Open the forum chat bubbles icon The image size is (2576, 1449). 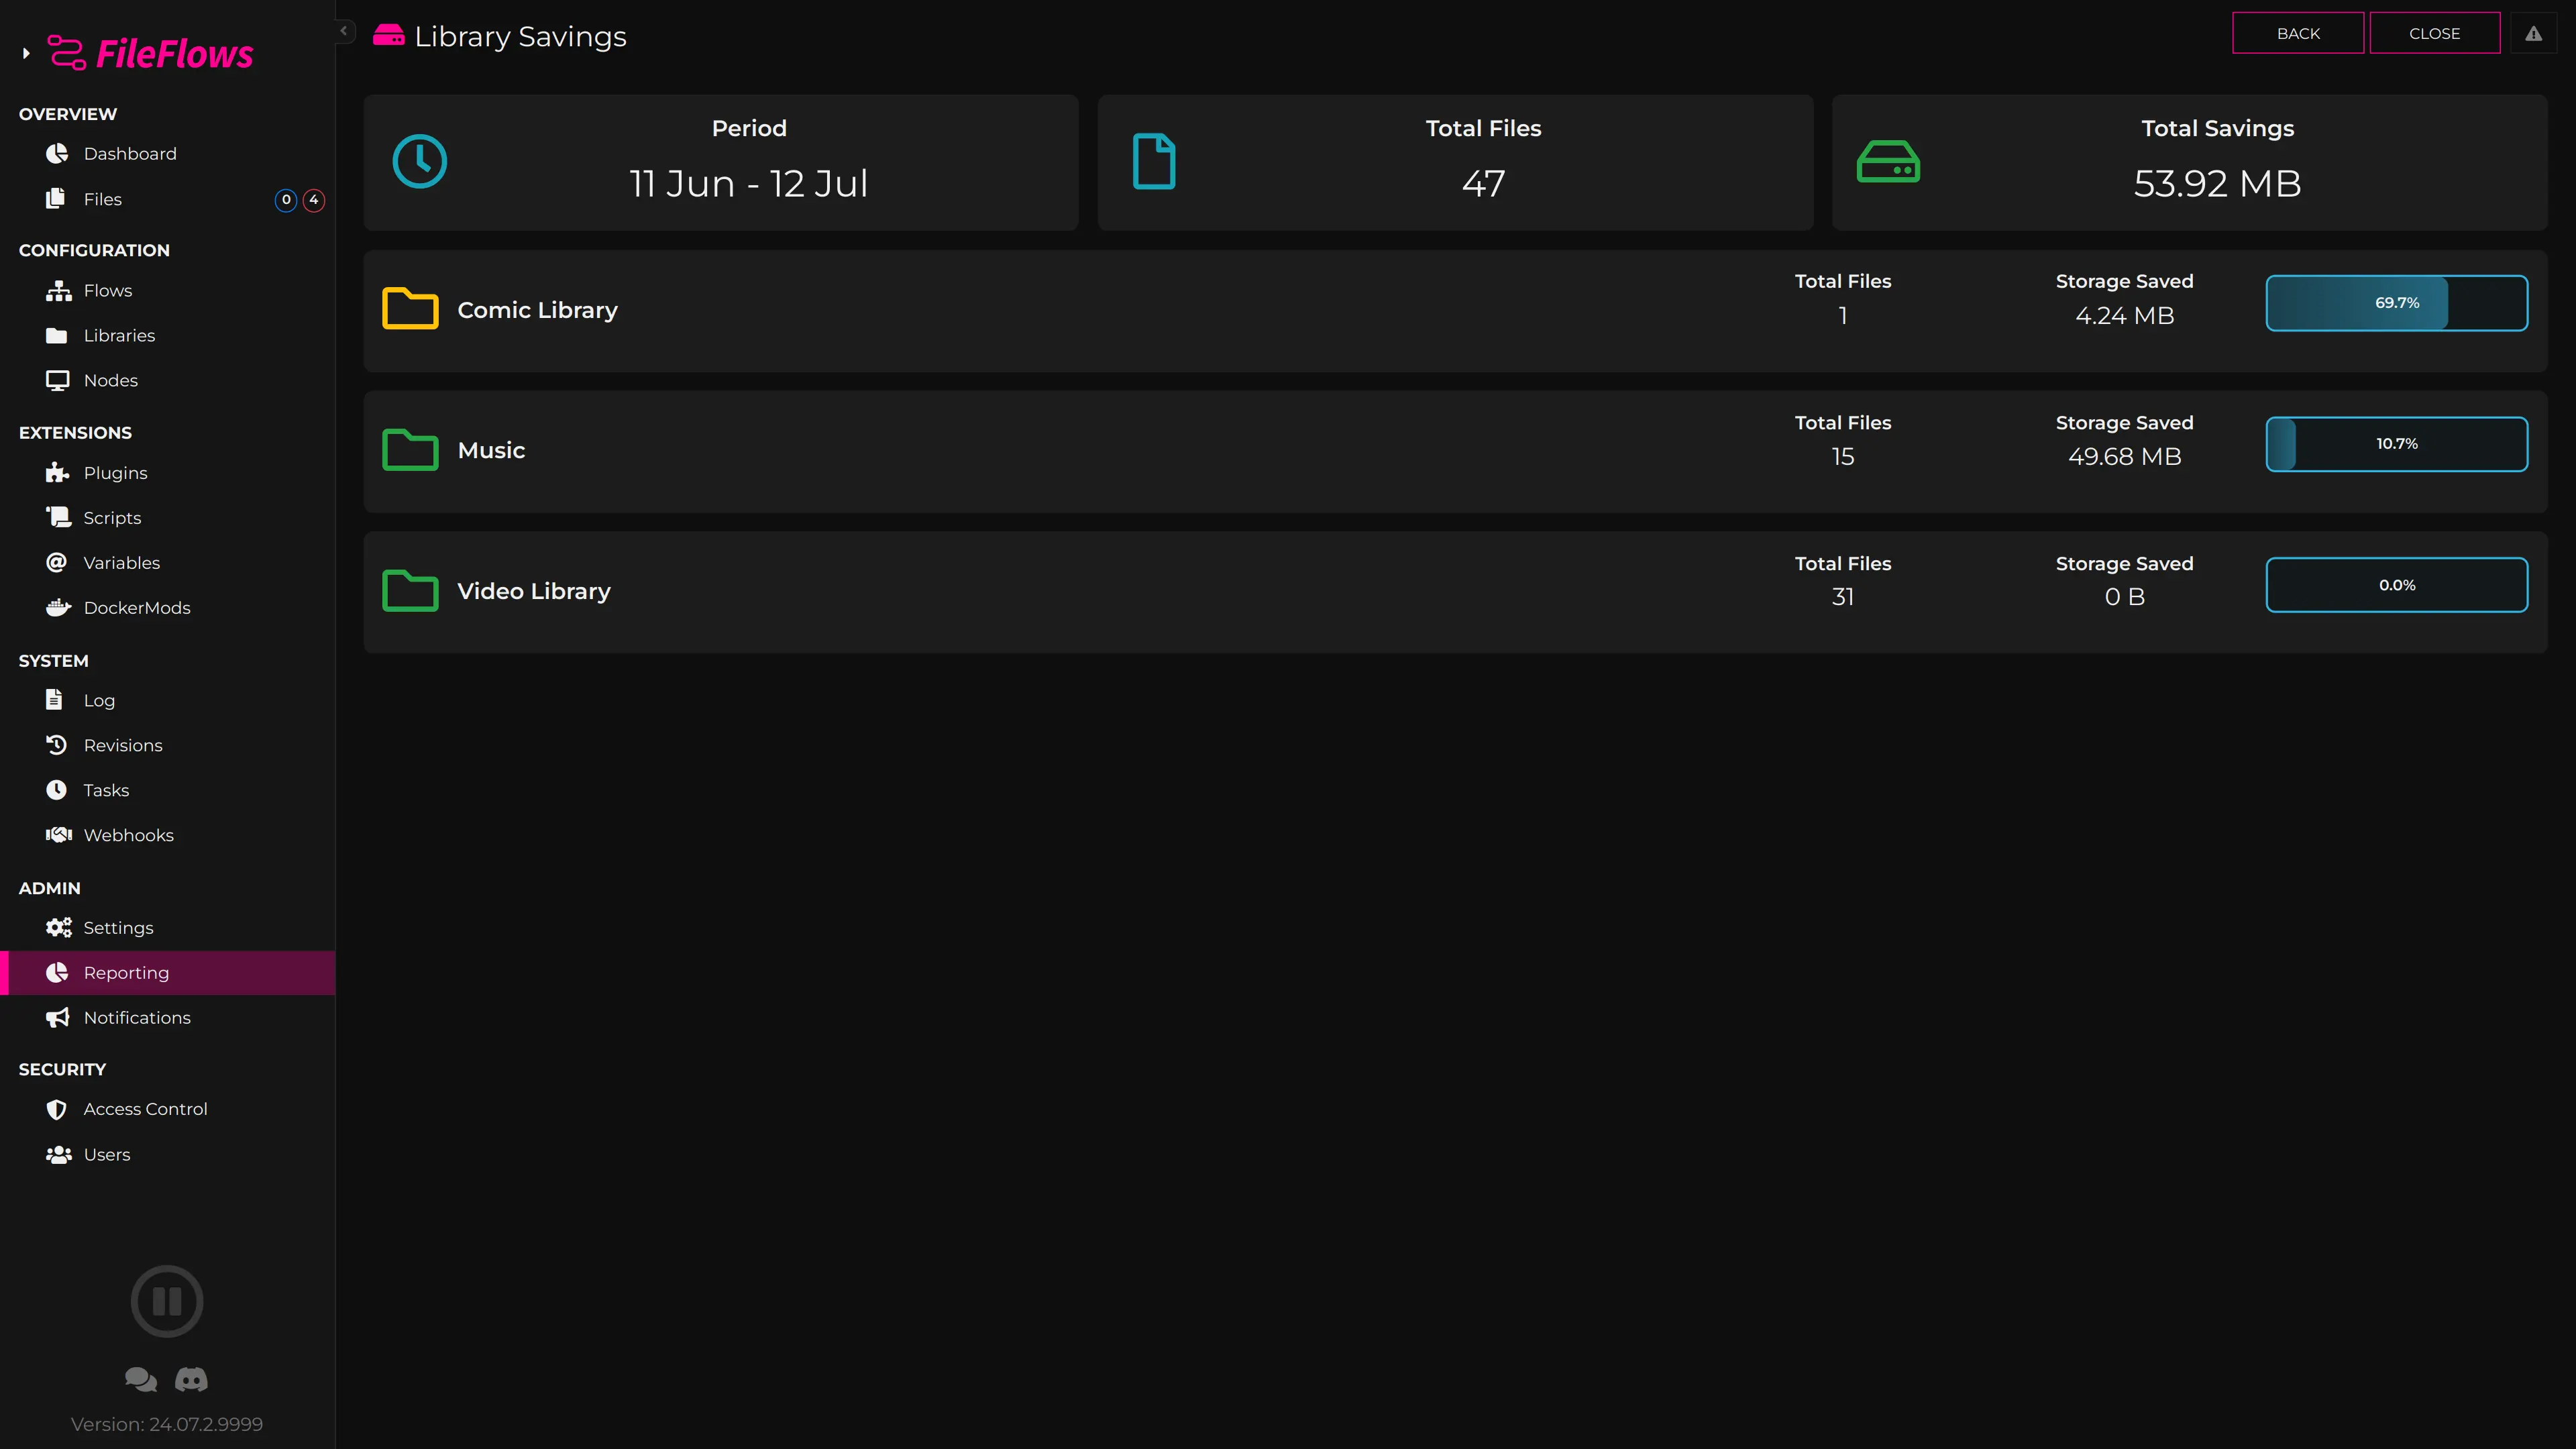click(x=141, y=1379)
